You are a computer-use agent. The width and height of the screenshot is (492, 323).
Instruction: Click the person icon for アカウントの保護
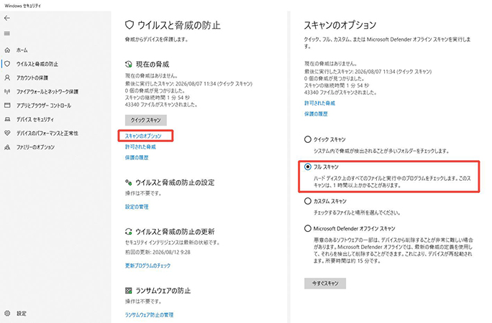tap(7, 78)
